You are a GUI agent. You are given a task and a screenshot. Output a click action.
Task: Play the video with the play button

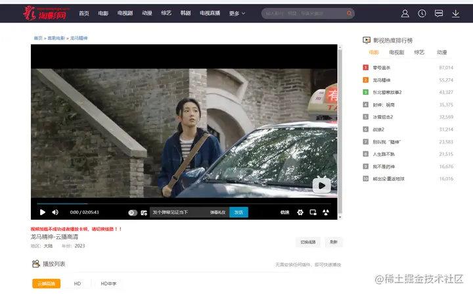click(x=43, y=212)
